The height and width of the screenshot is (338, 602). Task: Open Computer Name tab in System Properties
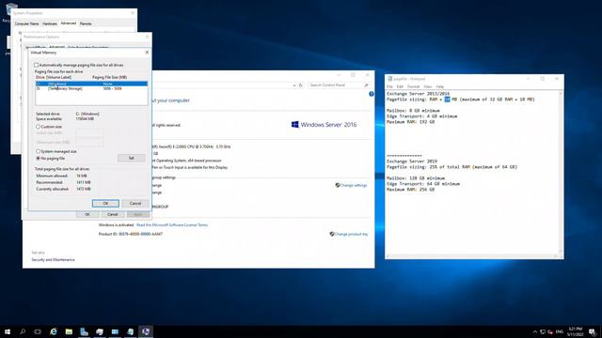tap(27, 23)
